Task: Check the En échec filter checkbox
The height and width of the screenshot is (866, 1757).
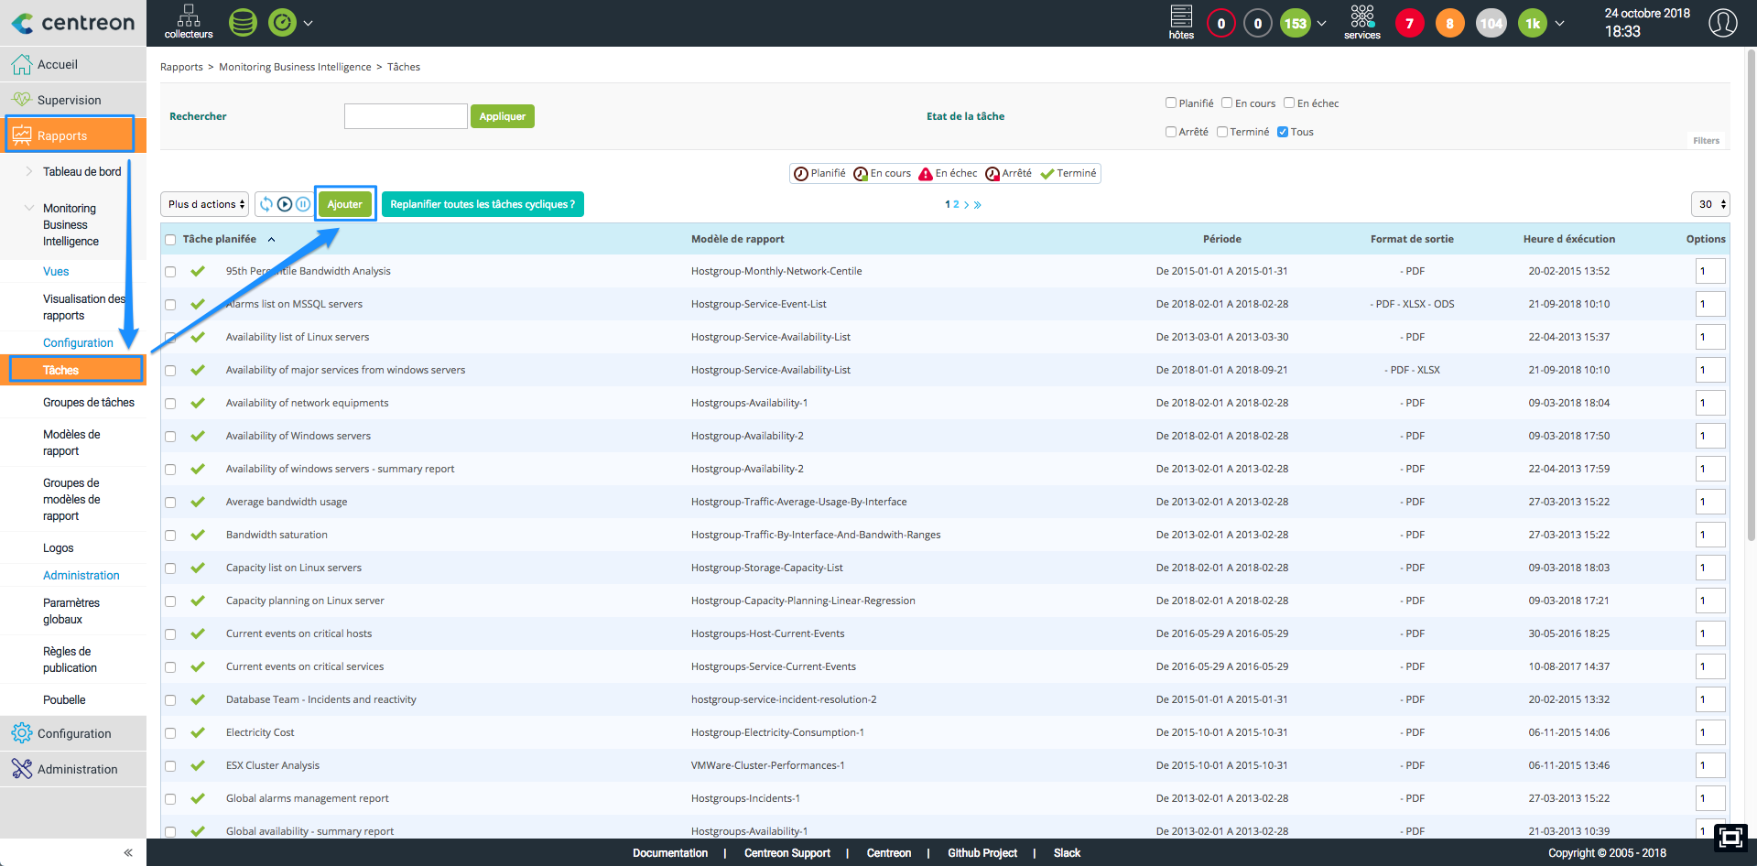Action: [x=1289, y=103]
